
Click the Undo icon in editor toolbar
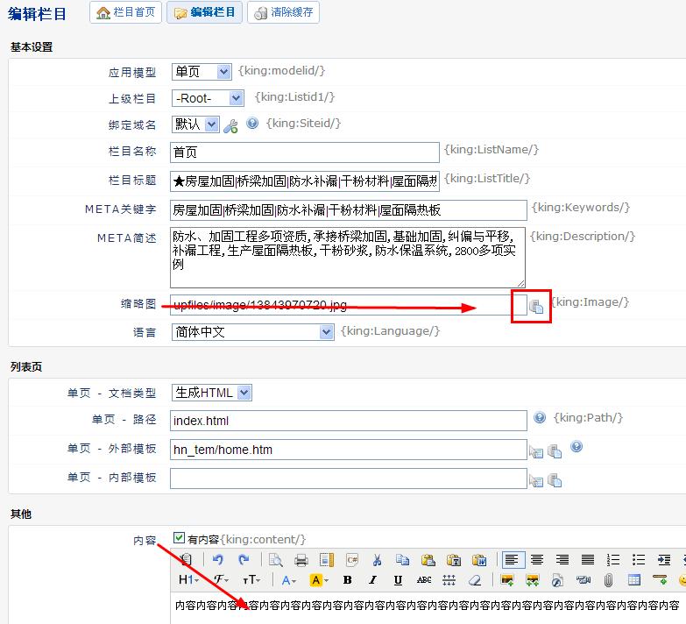218,560
